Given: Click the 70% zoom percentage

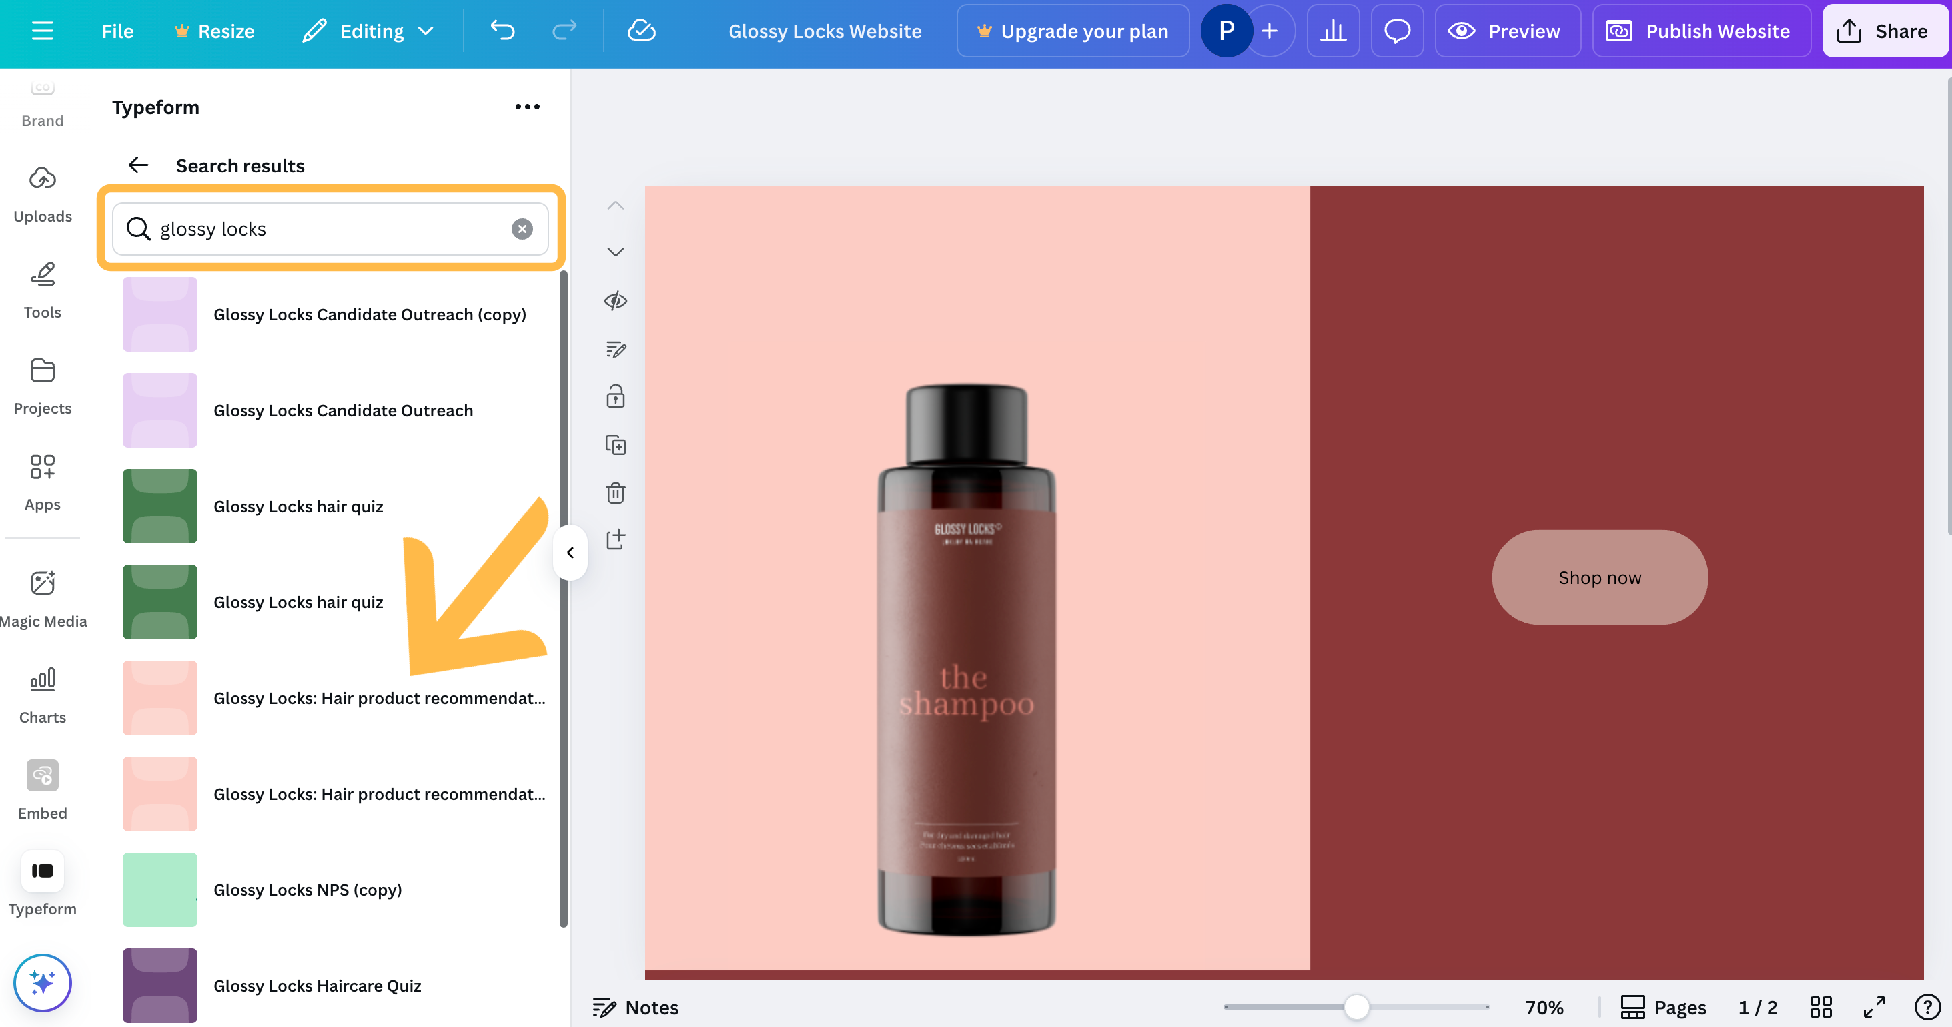Looking at the screenshot, I should pos(1544,1007).
